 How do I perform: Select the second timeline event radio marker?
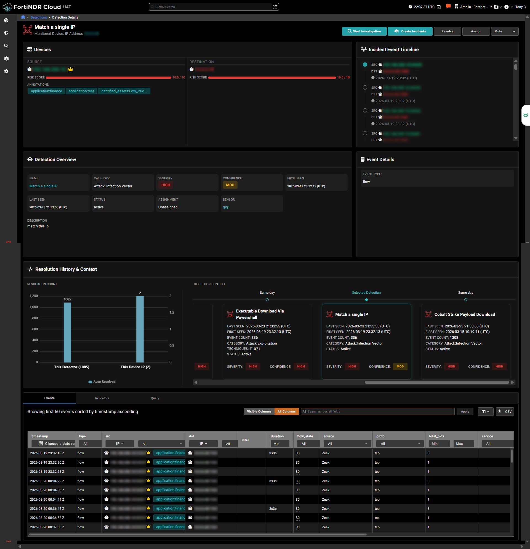coord(365,88)
